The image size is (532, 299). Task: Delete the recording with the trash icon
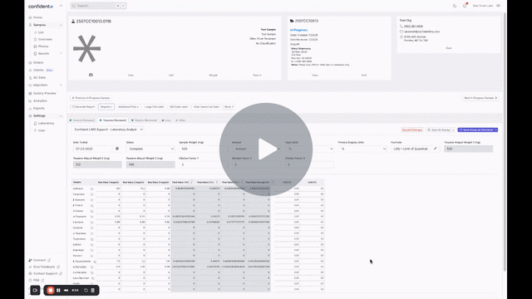tap(92, 290)
